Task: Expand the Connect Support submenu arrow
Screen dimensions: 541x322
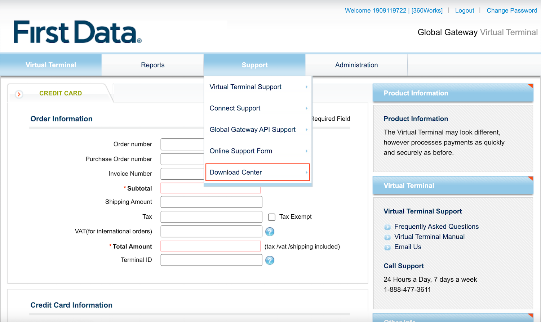Action: pyautogui.click(x=306, y=108)
